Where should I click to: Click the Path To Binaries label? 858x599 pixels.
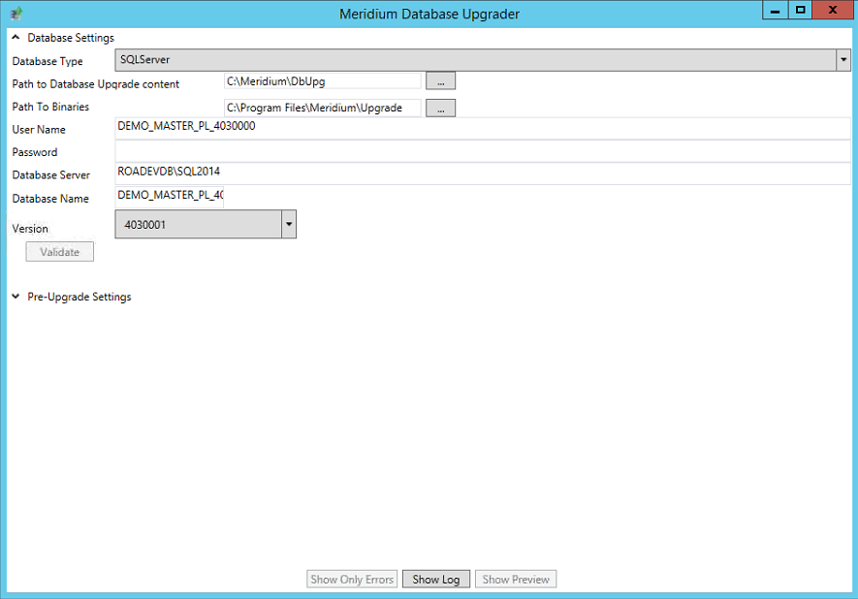[x=50, y=107]
